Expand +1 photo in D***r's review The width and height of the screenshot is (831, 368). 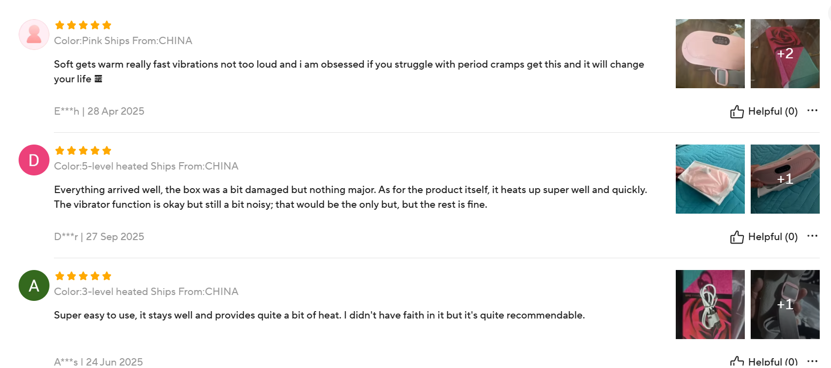coord(785,179)
